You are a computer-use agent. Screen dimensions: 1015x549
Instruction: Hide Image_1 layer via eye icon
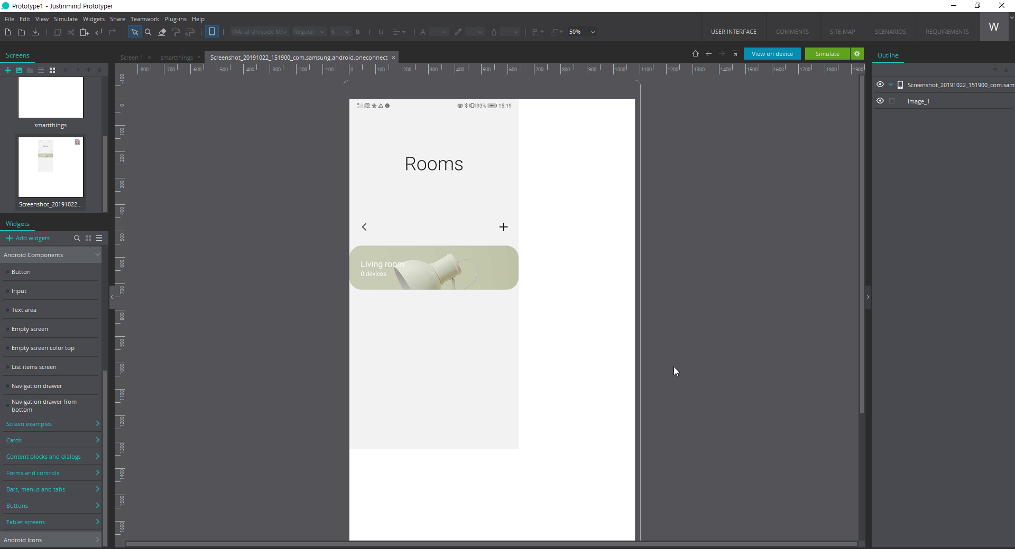pos(880,101)
